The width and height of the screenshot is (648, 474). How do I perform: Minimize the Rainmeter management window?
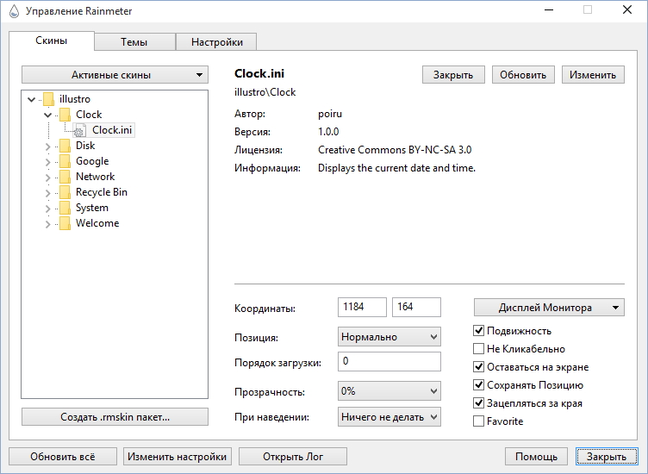click(549, 10)
